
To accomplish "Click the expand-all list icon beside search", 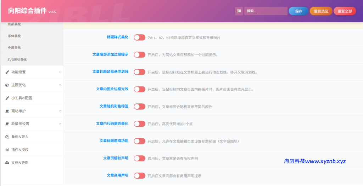I will click(x=239, y=11).
